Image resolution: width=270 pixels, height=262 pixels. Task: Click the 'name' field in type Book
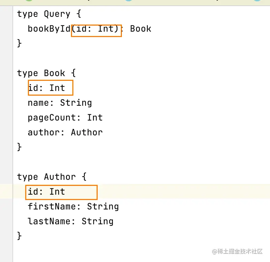[38, 103]
